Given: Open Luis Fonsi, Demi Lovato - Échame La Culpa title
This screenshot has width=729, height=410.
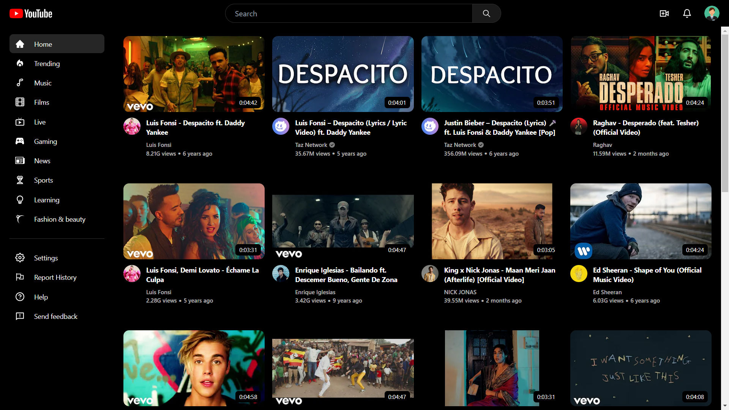Looking at the screenshot, I should point(202,275).
